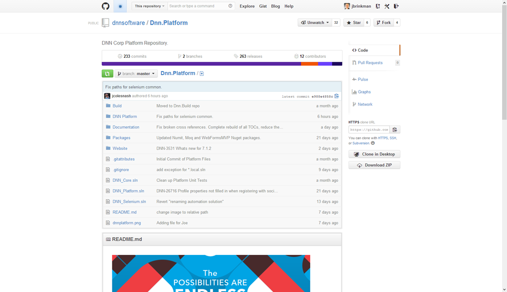Click the Clone in Desktop button
Image resolution: width=507 pixels, height=292 pixels.
tap(374, 154)
